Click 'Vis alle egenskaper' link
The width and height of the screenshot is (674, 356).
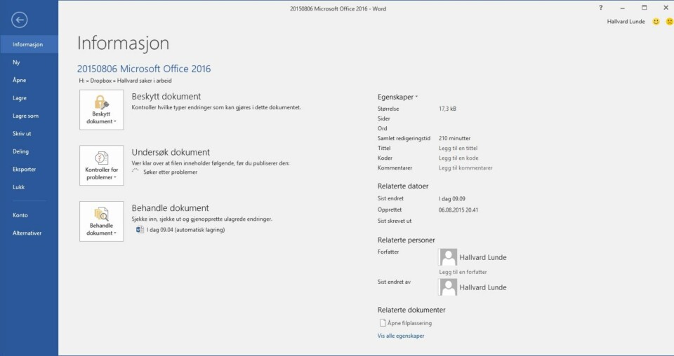click(x=401, y=336)
